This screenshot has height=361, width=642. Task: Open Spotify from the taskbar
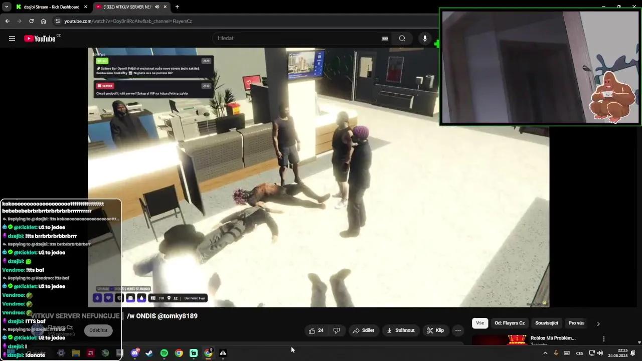tap(164, 353)
